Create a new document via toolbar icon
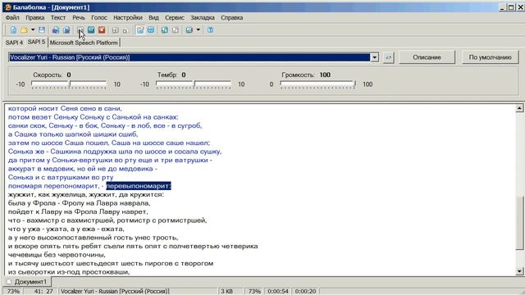Viewport: 525px width, 295px height. point(13,30)
